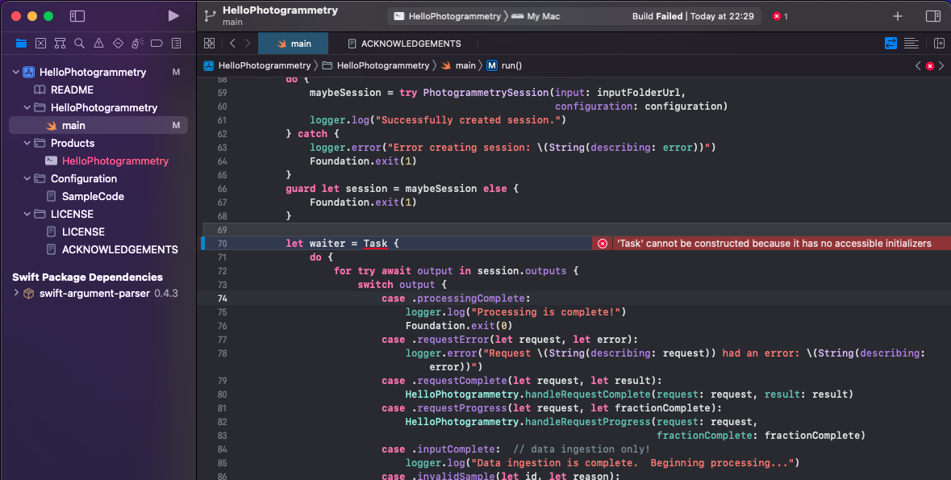Viewport: 951px width, 480px height.
Task: Switch to the ACKNOWLEDGEMENTS editor tab
Action: [x=404, y=44]
